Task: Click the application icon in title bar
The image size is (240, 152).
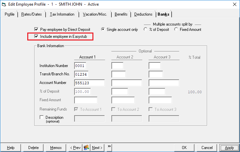Action: point(4,4)
